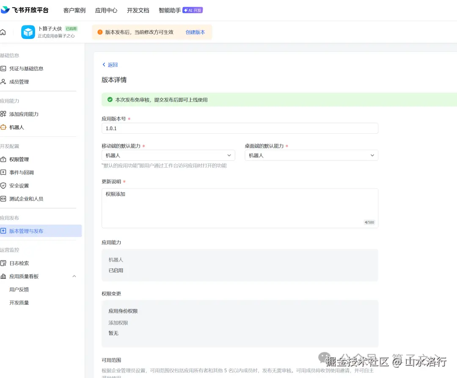
Task: Click the 机器人 robot sidebar icon
Action: [x=3, y=127]
